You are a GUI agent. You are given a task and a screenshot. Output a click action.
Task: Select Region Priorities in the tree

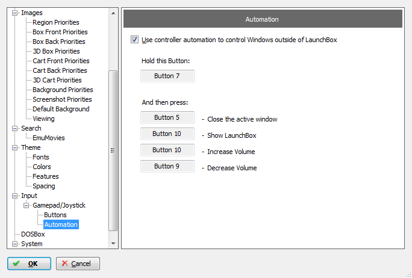(x=55, y=22)
